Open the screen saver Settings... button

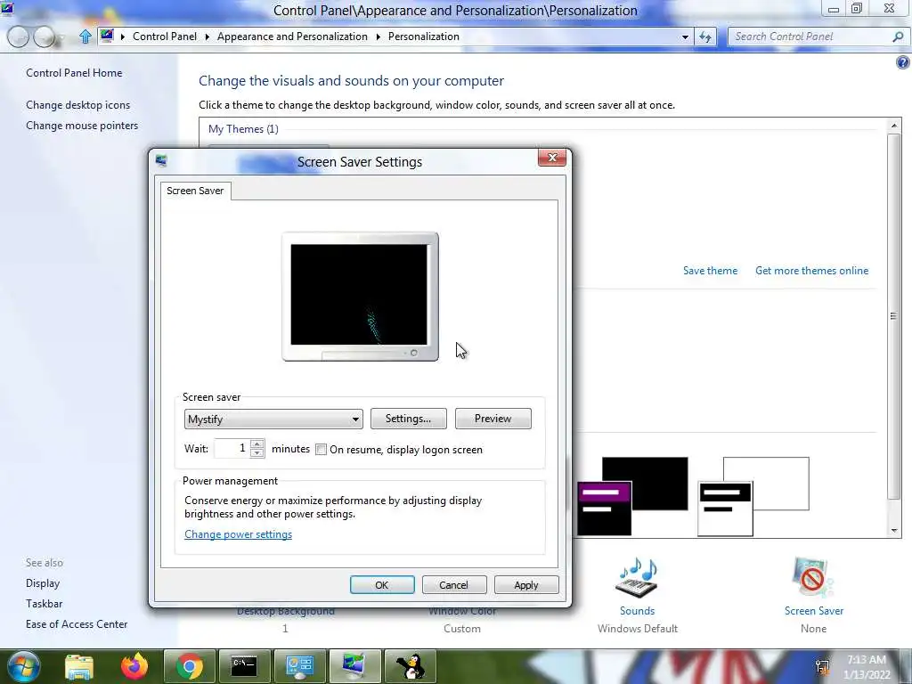(x=408, y=419)
